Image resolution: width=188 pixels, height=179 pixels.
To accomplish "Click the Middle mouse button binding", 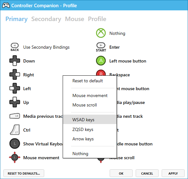I will point(134,144).
